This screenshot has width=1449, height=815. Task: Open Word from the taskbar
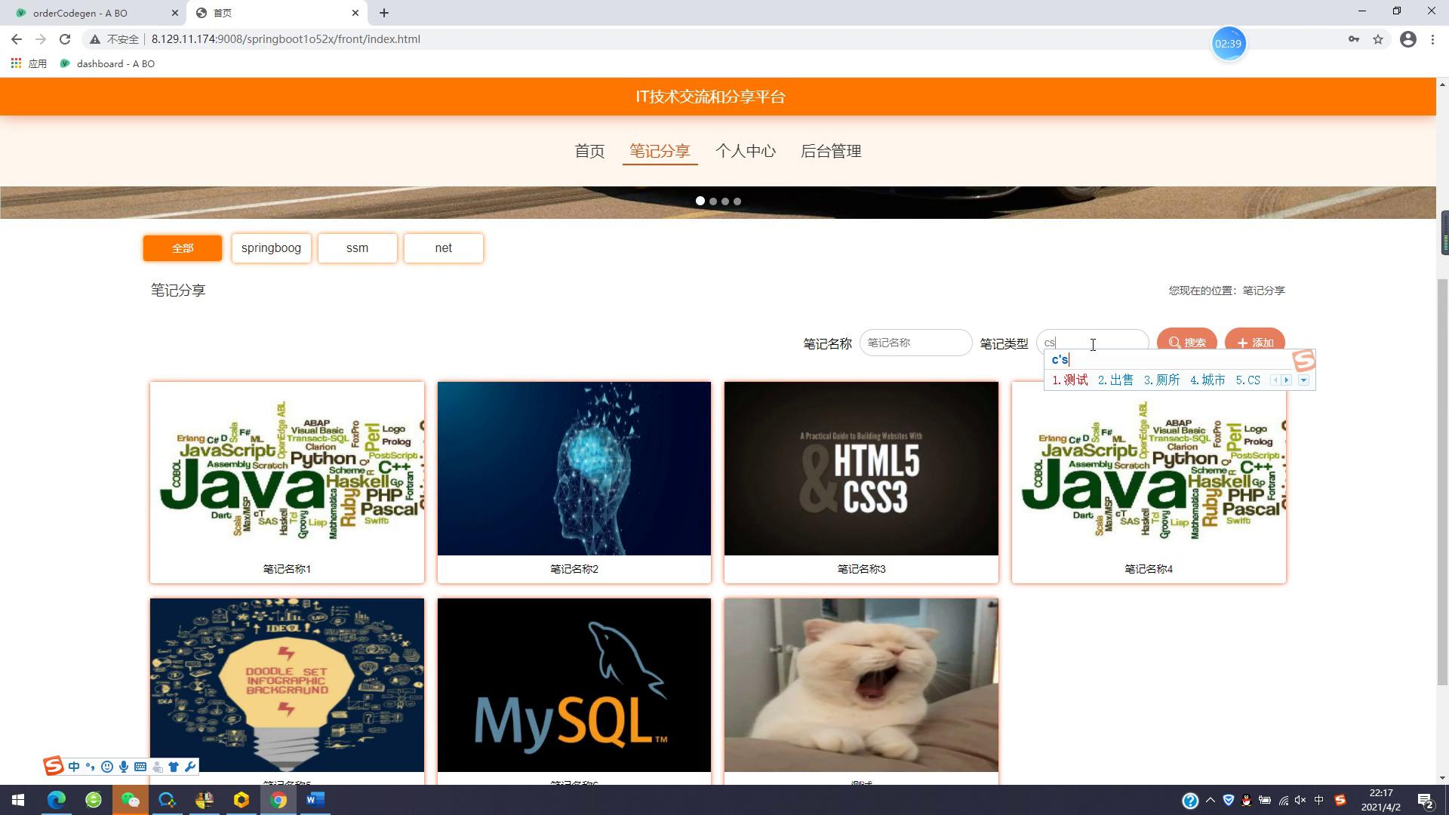click(315, 800)
